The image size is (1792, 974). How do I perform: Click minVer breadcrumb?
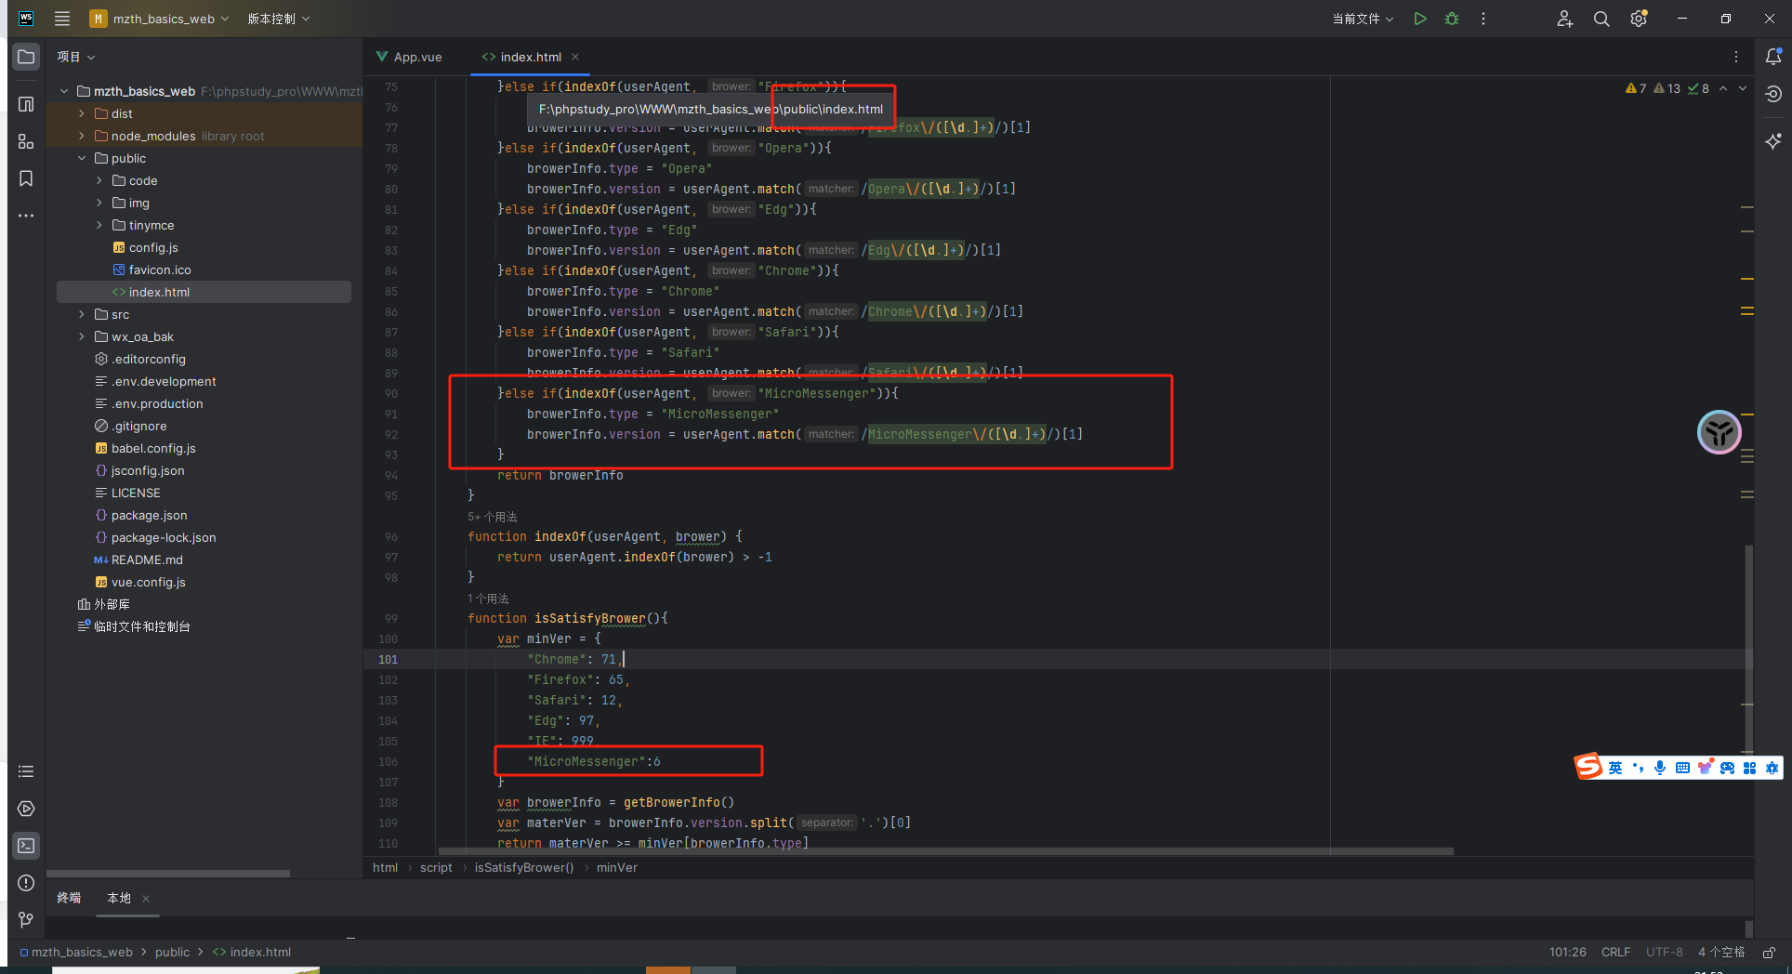617,867
